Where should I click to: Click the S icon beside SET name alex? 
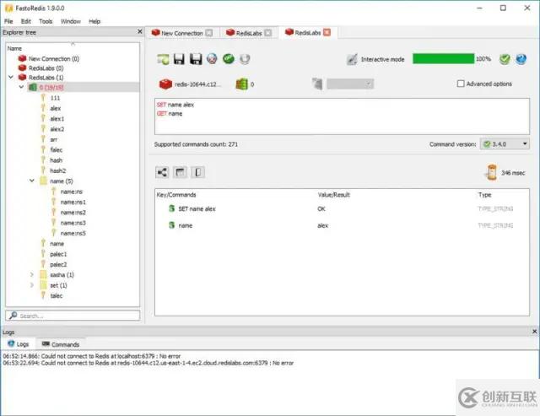tap(171, 208)
